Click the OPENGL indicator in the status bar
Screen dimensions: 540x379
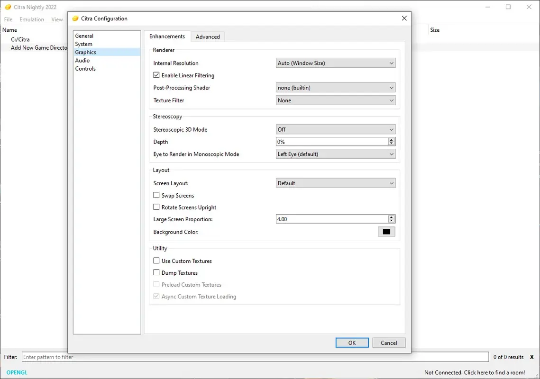coord(16,372)
